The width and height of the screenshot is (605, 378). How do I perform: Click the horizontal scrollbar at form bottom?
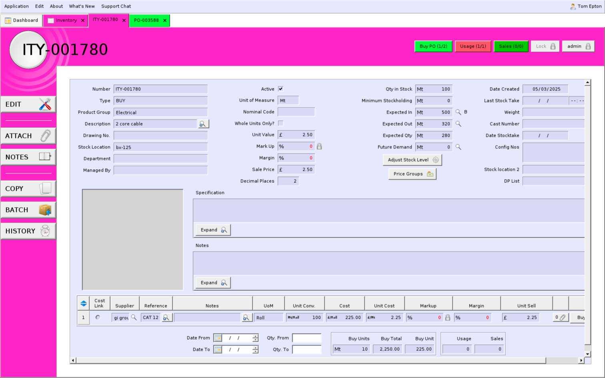[311, 360]
